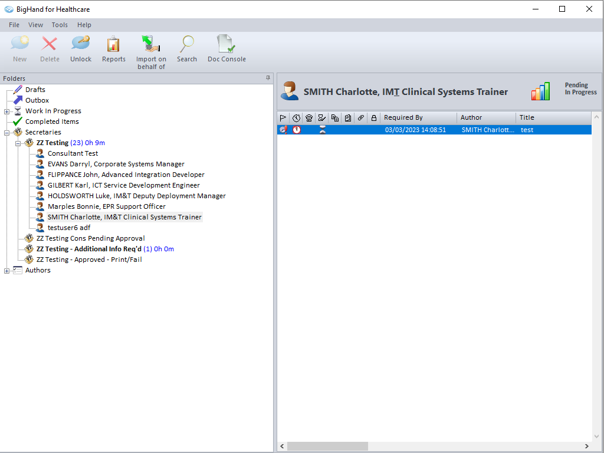Click the horizontal scrollbar left arrow
Screen dimensions: 604x453
tap(282, 446)
